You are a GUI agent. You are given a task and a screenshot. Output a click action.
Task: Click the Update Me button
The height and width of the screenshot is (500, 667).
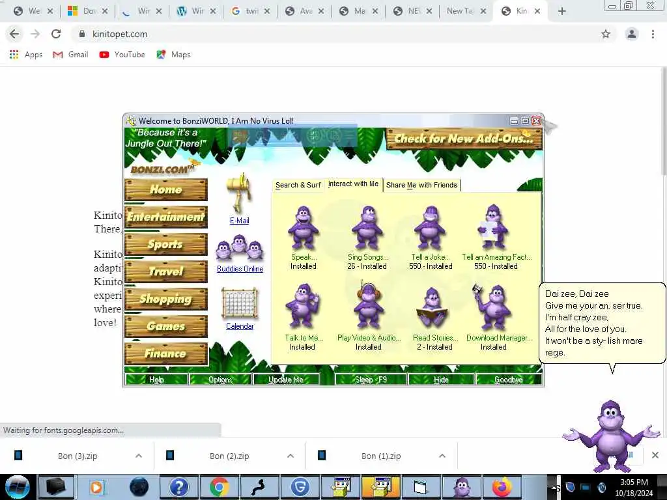click(286, 380)
